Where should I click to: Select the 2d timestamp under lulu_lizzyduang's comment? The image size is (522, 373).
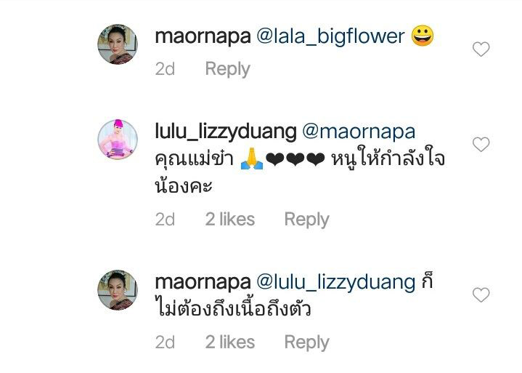(165, 220)
